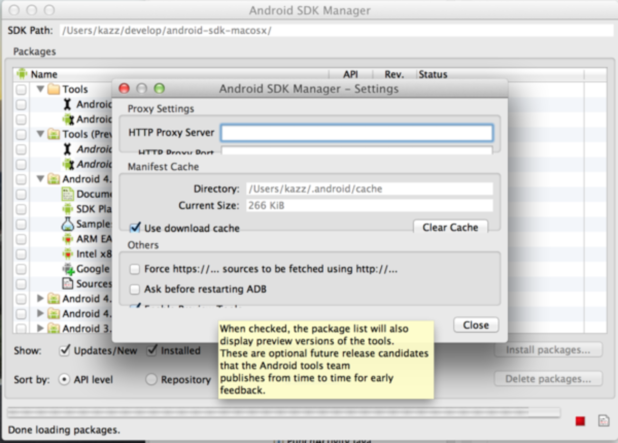Image resolution: width=618 pixels, height=443 pixels.
Task: Expand the Android 3.x tree group
Action: tap(40, 328)
